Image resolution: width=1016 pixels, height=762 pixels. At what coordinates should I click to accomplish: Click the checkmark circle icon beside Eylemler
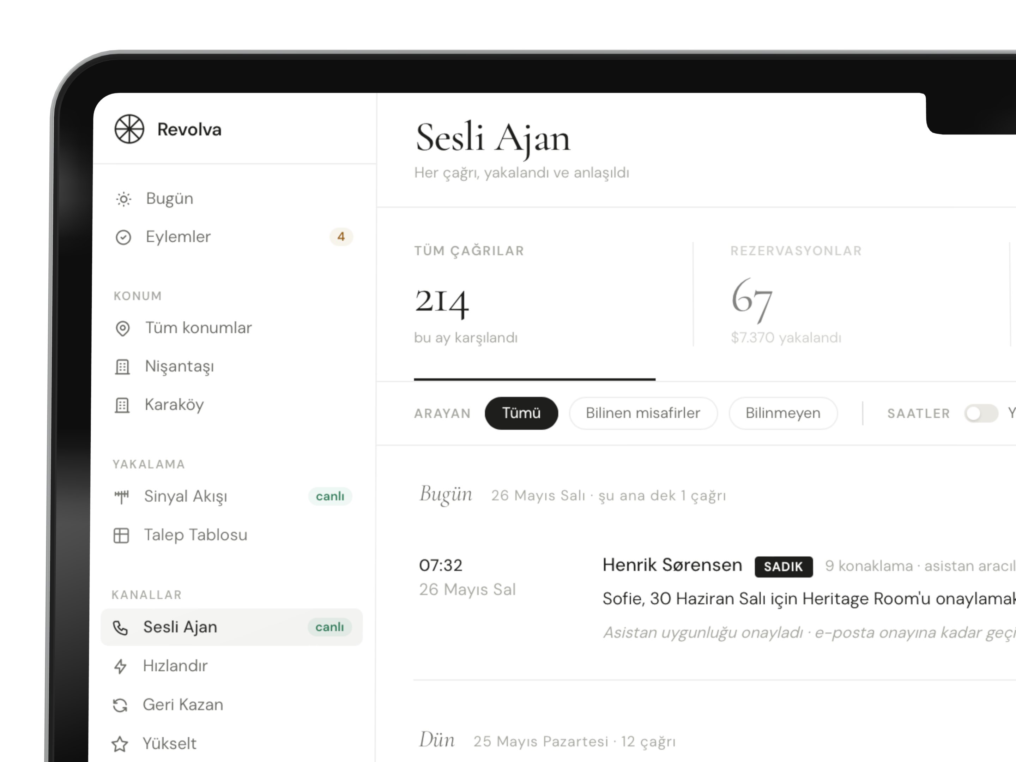pyautogui.click(x=123, y=237)
